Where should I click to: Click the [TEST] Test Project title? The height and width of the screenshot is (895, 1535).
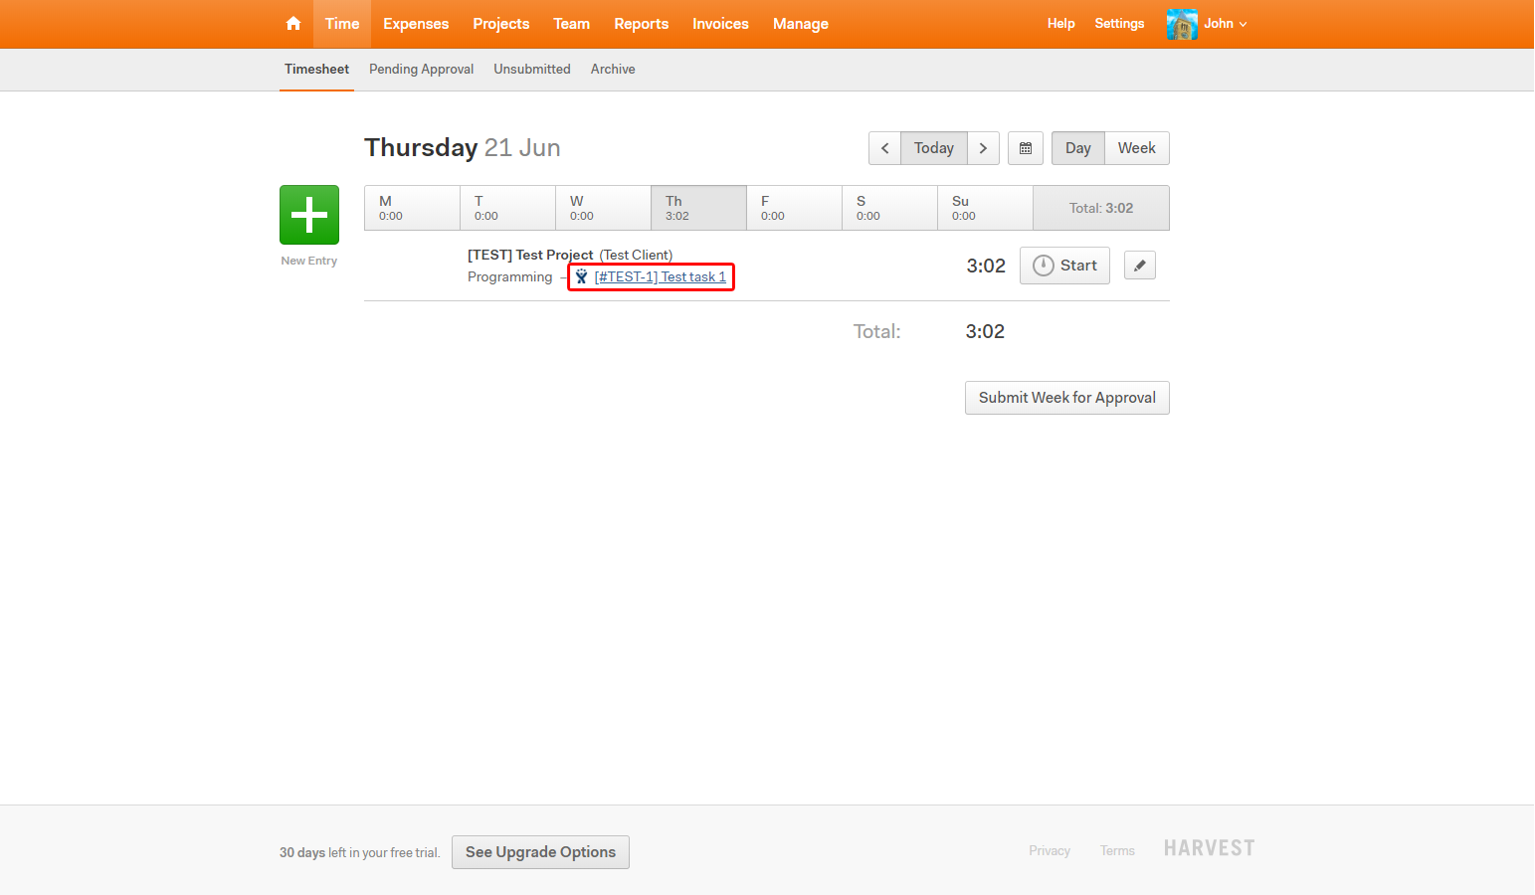point(530,256)
